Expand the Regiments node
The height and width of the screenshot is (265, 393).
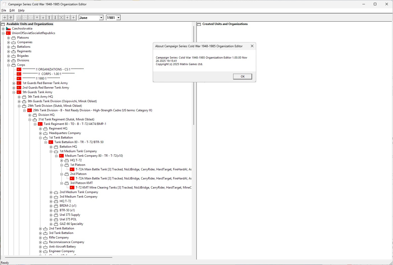8,51
